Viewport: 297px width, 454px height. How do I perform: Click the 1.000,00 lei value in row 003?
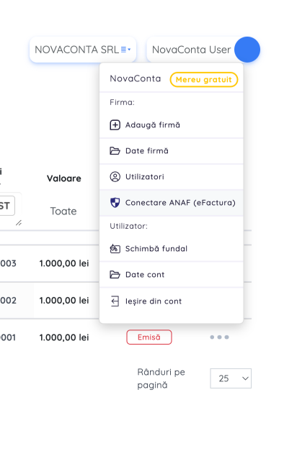(64, 263)
